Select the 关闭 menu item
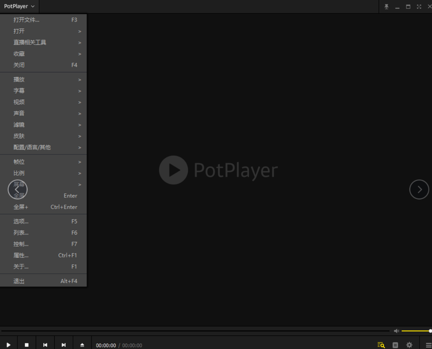The width and height of the screenshot is (432, 349). 43,65
